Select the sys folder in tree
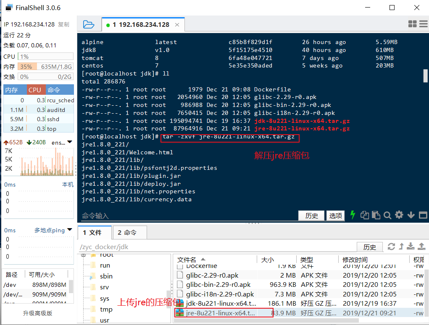The height and width of the screenshot is (325, 429). coord(105,299)
